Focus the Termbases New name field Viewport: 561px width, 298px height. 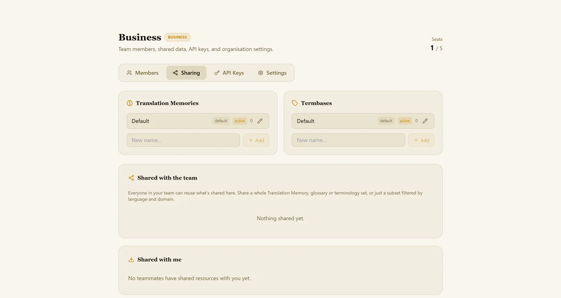tap(348, 140)
